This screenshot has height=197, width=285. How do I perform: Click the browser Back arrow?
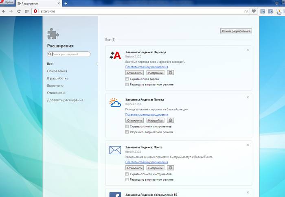point(4,11)
